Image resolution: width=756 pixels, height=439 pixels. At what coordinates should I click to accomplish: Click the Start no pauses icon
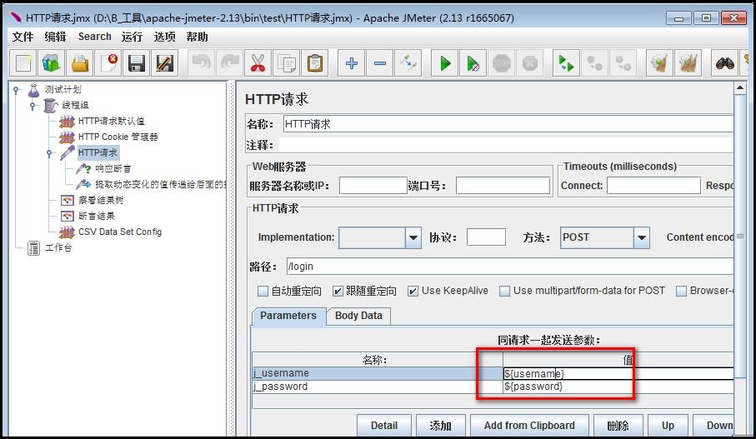(x=473, y=63)
